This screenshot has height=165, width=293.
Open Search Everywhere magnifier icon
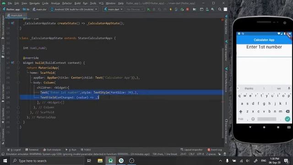point(220,9)
